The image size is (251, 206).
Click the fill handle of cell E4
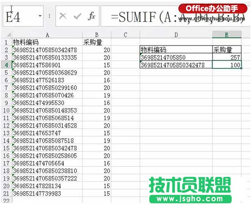click(x=241, y=68)
